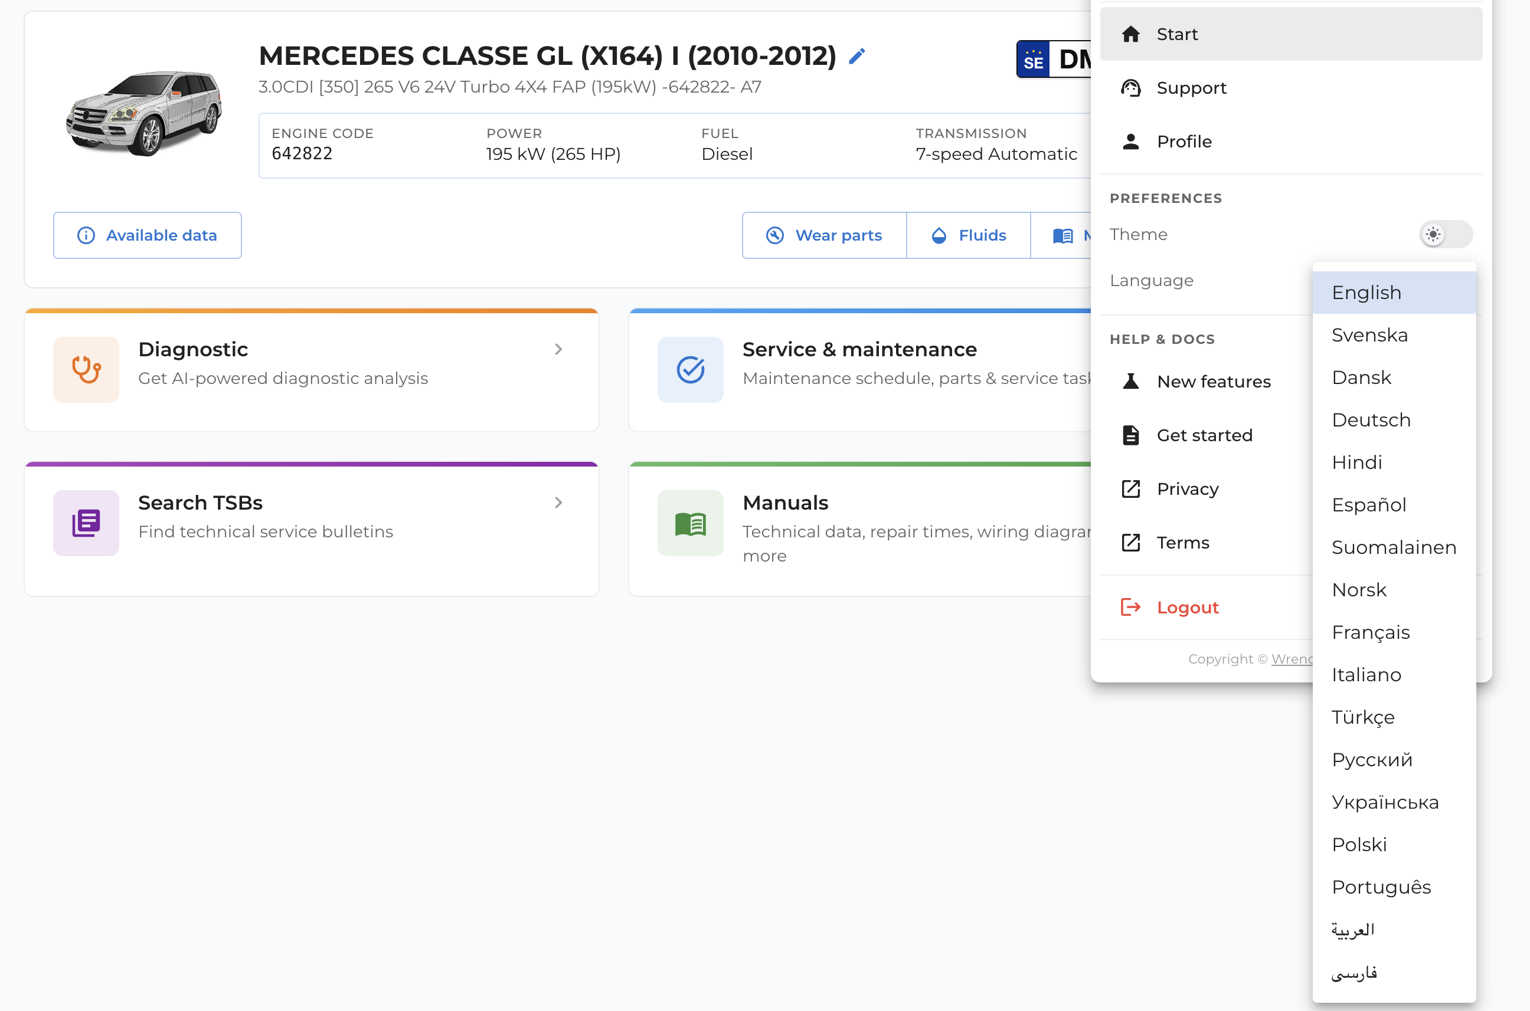Click the purple Search TSBs icon
Image resolution: width=1530 pixels, height=1011 pixels.
(86, 523)
